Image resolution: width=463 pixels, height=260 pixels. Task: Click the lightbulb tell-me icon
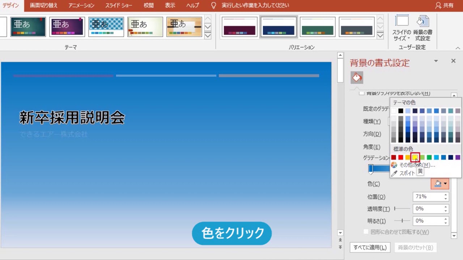(x=213, y=5)
